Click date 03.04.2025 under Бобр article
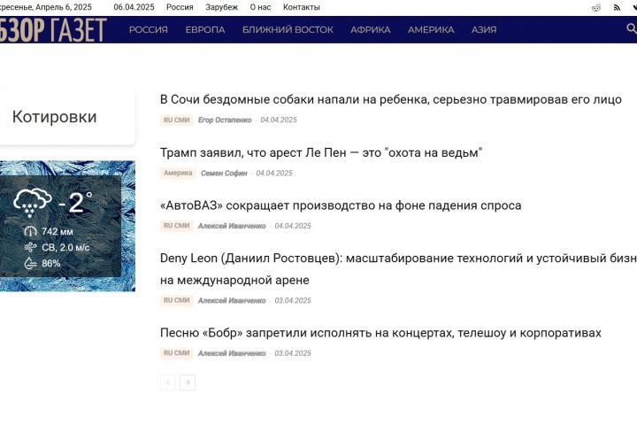The image size is (637, 425). (x=293, y=353)
